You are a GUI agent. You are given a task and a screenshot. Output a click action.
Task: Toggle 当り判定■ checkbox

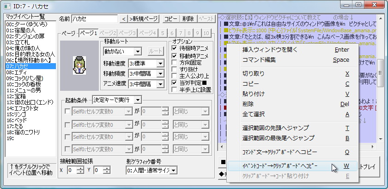pos(175,83)
